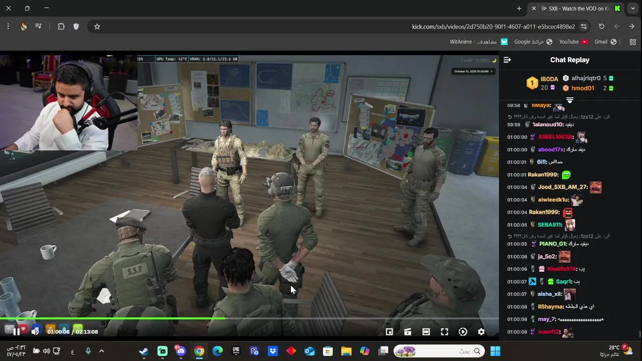Open a new browser tab

[x=519, y=9]
